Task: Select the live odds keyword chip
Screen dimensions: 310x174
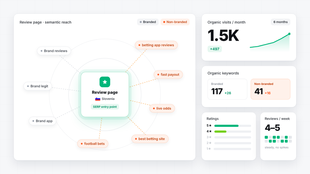Action: [162, 108]
